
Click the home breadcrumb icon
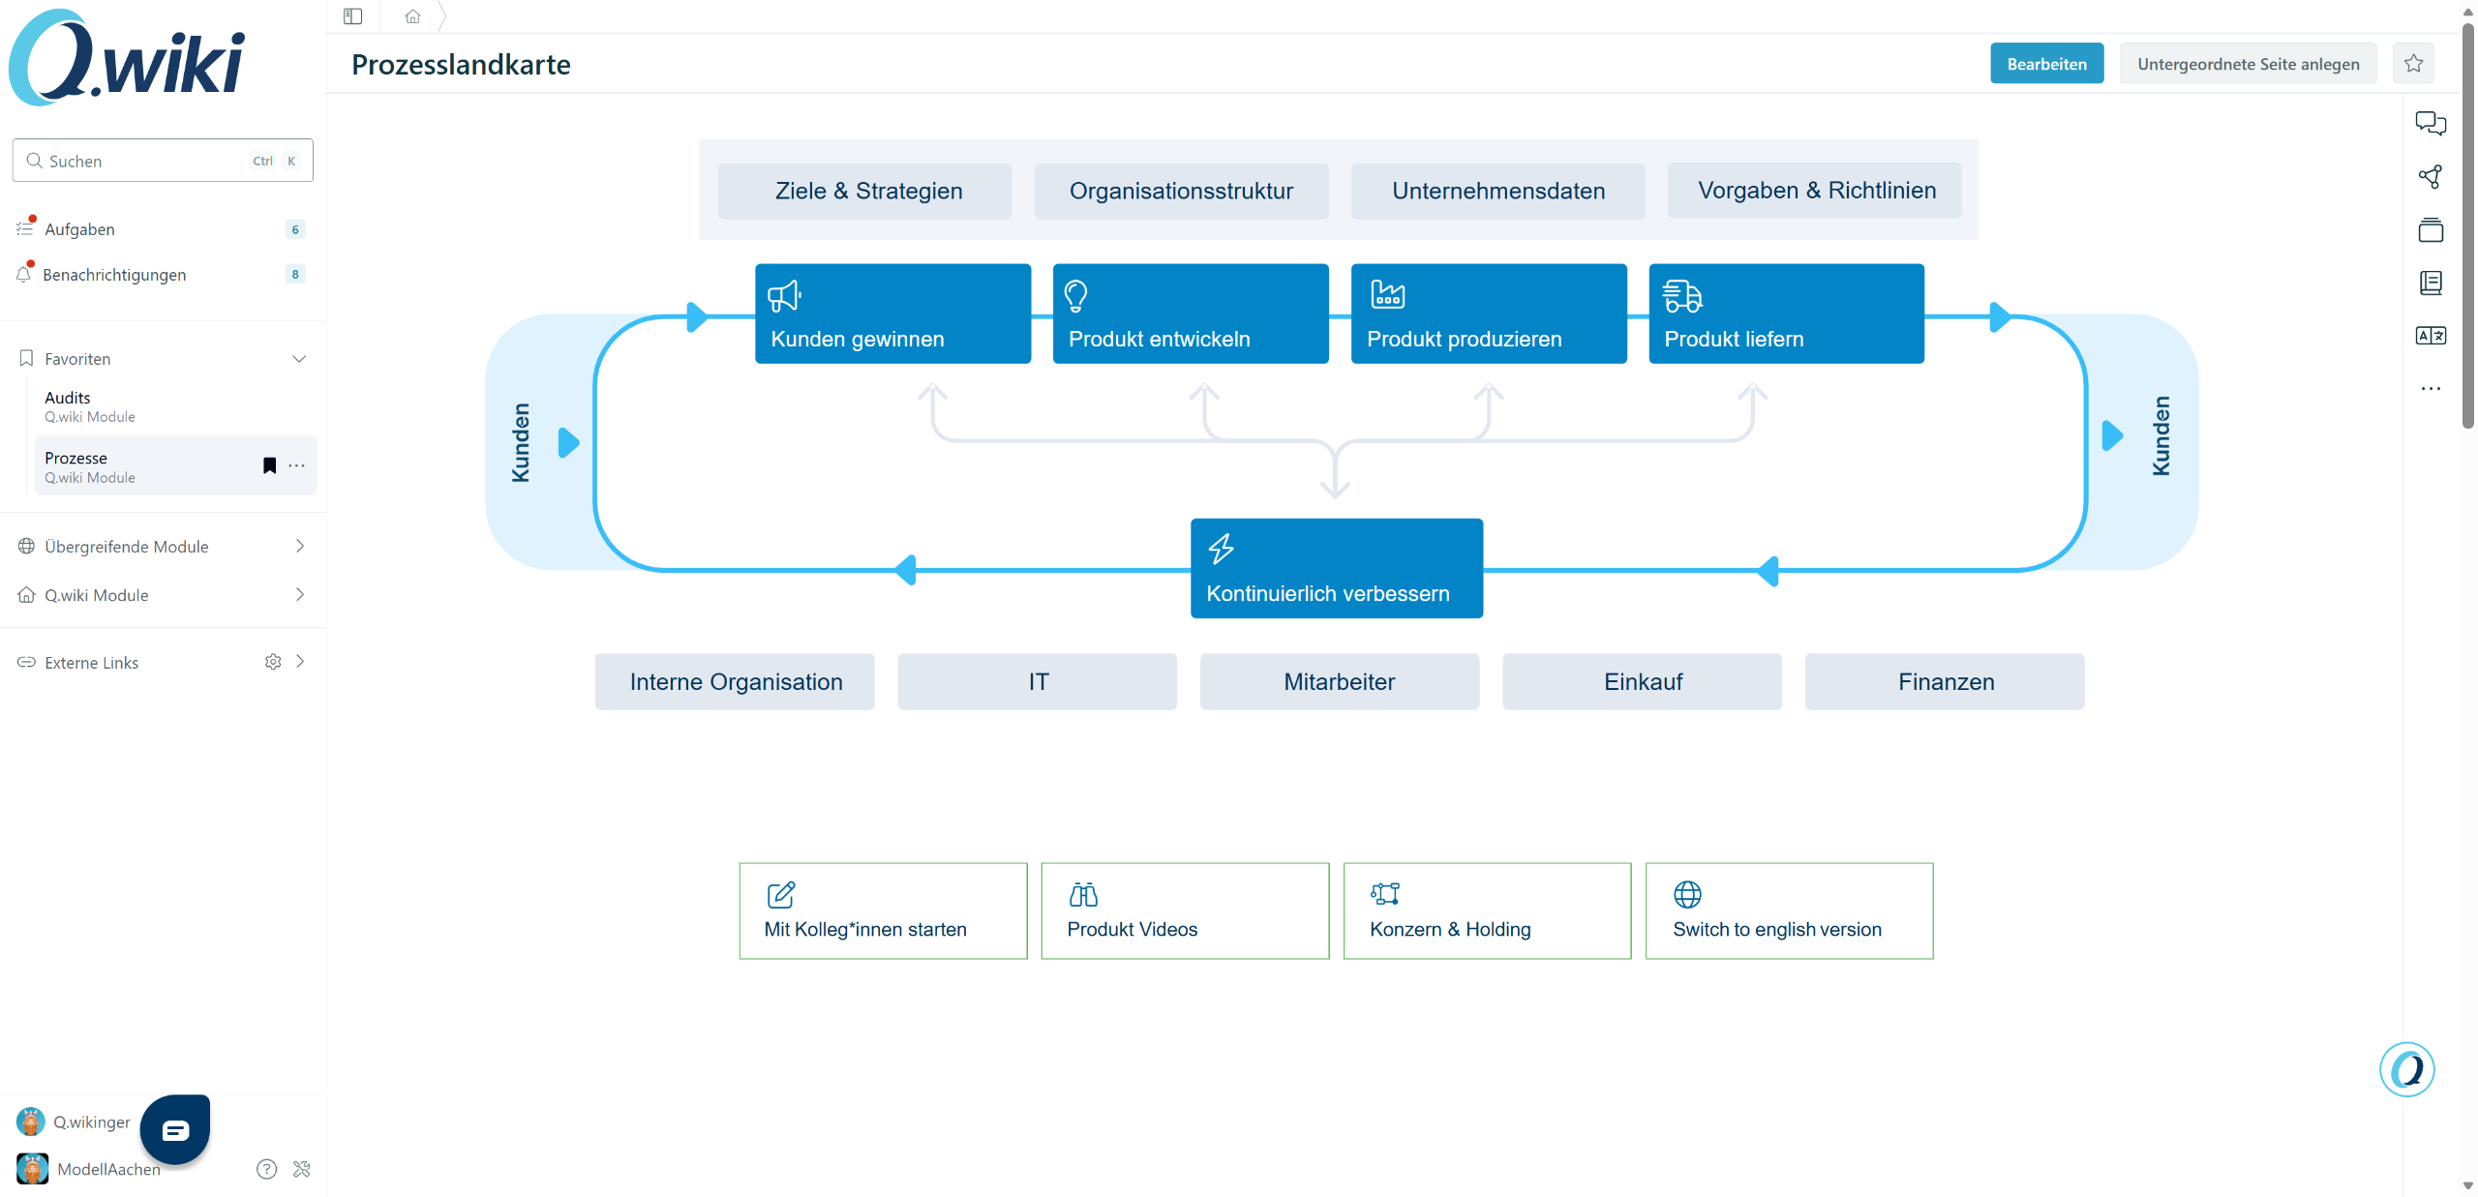(x=412, y=16)
